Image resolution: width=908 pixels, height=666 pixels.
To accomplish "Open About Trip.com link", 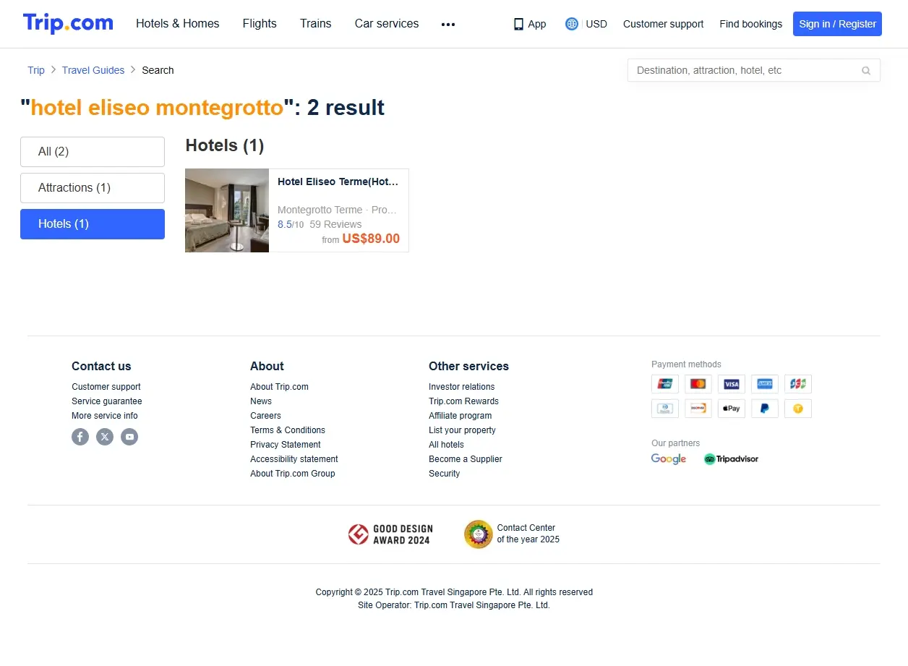I will click(x=279, y=387).
